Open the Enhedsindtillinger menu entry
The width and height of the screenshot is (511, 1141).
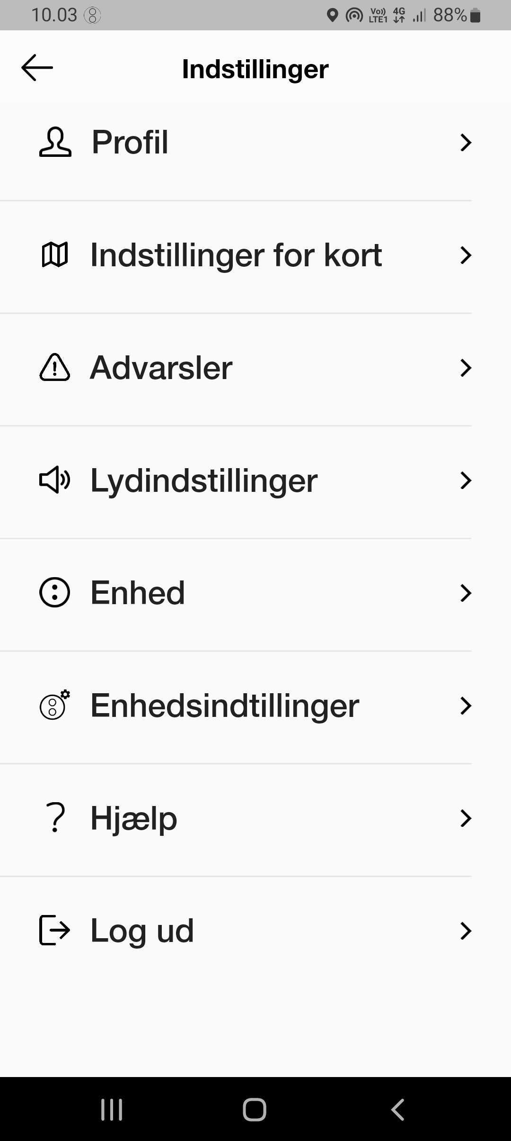click(x=225, y=706)
